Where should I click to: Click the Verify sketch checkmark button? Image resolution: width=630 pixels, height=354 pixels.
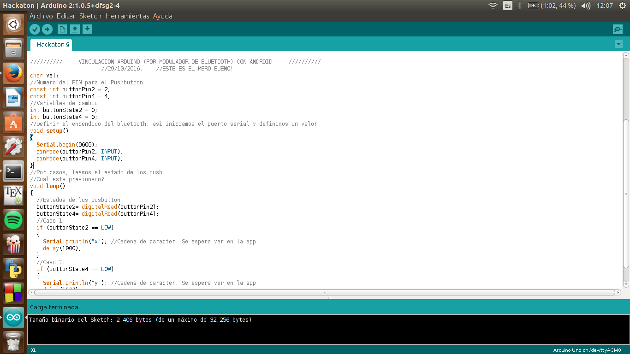click(35, 29)
